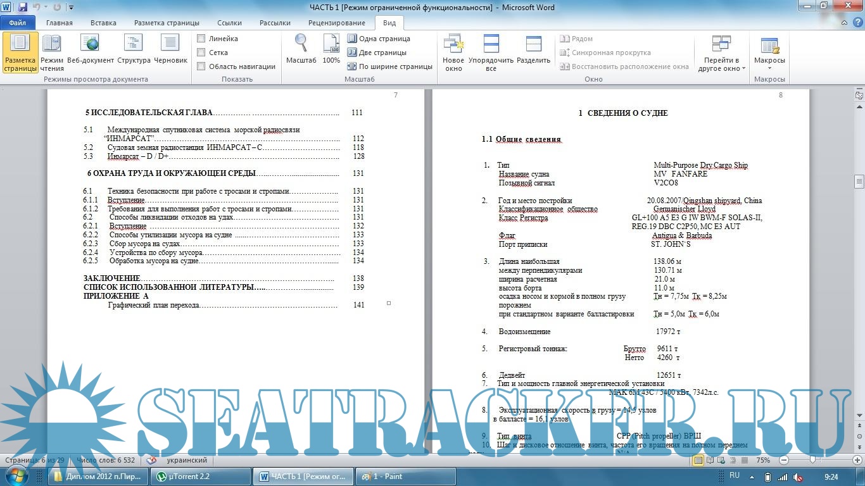
Task: Open the Файл tab
Action: (18, 23)
